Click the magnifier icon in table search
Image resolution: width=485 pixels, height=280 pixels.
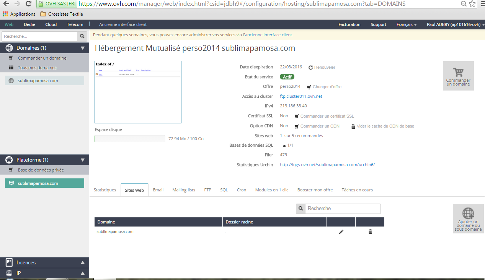pos(301,209)
